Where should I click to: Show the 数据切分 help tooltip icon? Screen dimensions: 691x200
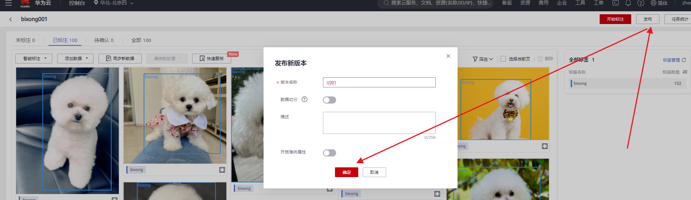pos(305,99)
